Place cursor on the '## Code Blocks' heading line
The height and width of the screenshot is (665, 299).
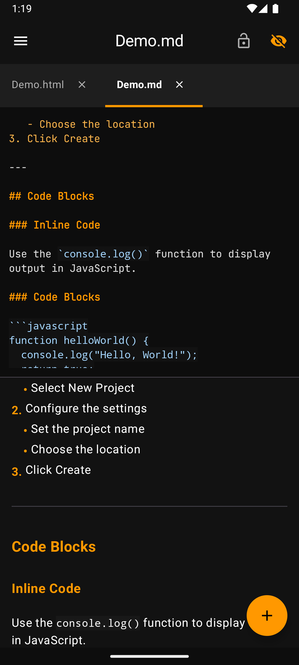click(x=51, y=196)
